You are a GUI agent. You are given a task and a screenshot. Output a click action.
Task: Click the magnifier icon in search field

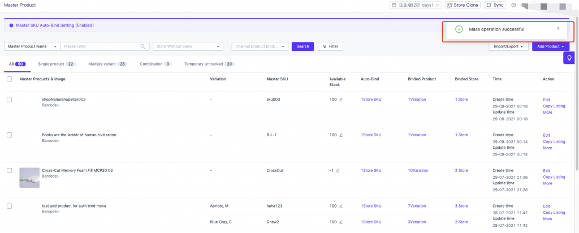[144, 46]
